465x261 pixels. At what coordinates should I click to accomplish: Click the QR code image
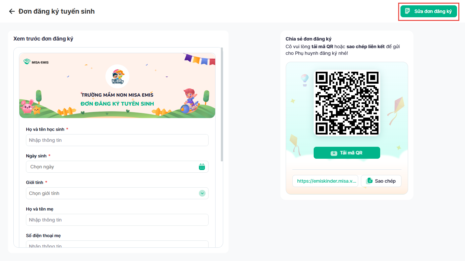pyautogui.click(x=347, y=103)
